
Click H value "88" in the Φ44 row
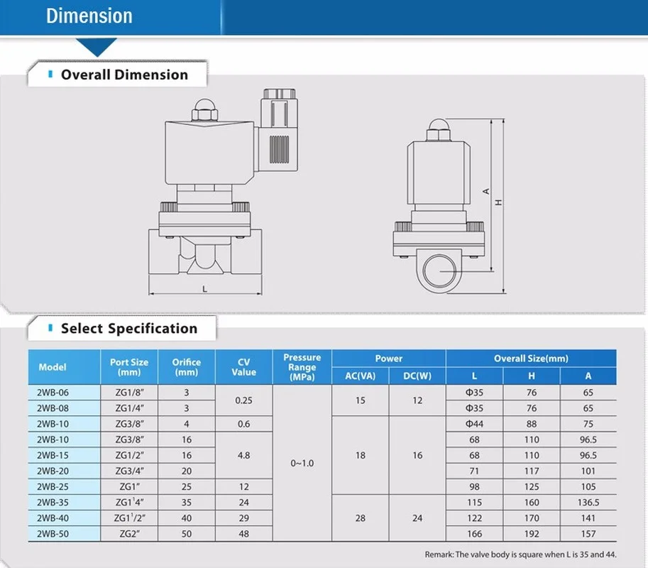click(x=532, y=424)
